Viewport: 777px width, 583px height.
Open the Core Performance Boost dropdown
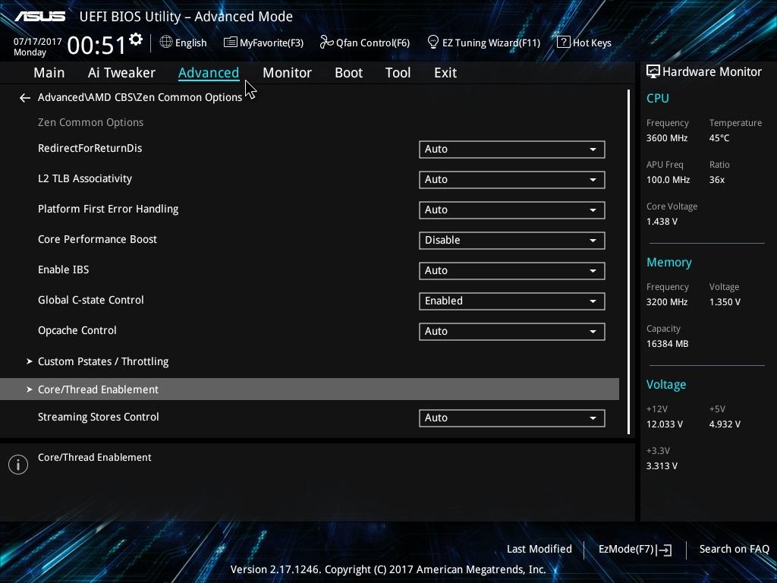pyautogui.click(x=512, y=241)
